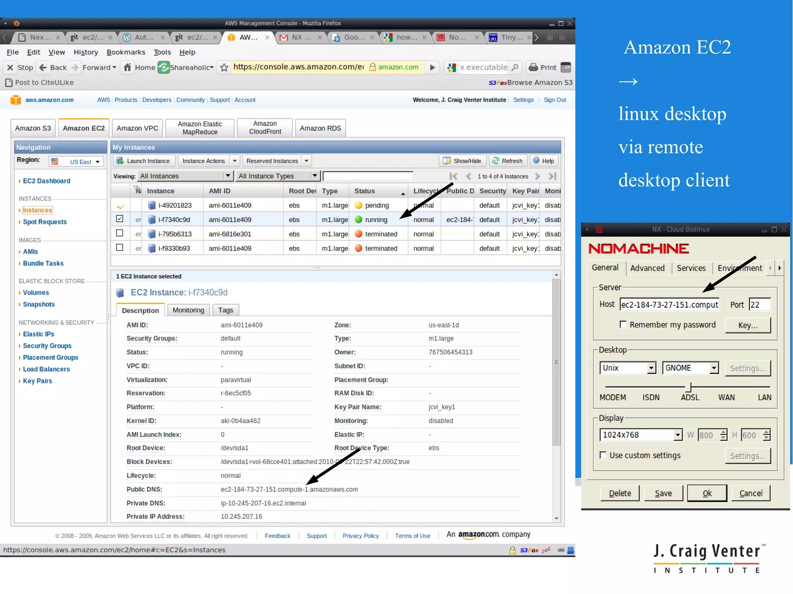The width and height of the screenshot is (793, 594).
Task: Click the S3Fox status bar icon
Action: click(x=529, y=550)
